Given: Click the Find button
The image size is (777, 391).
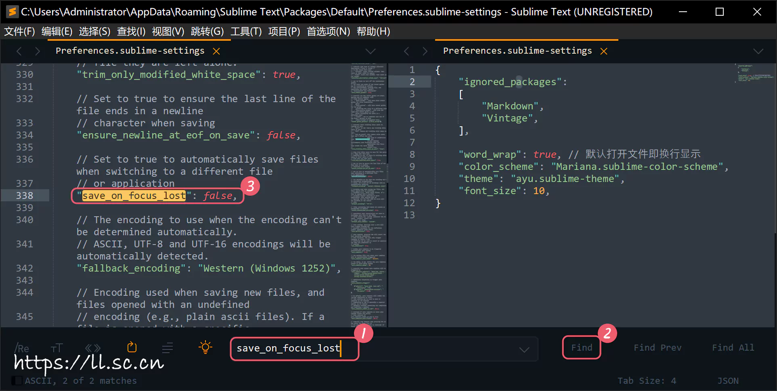Looking at the screenshot, I should [x=582, y=348].
